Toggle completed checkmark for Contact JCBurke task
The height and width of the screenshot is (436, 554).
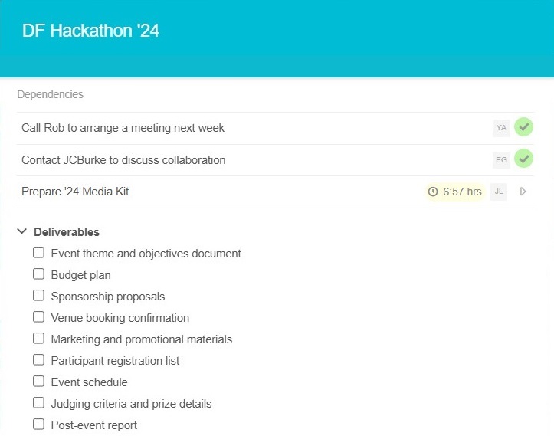click(523, 160)
